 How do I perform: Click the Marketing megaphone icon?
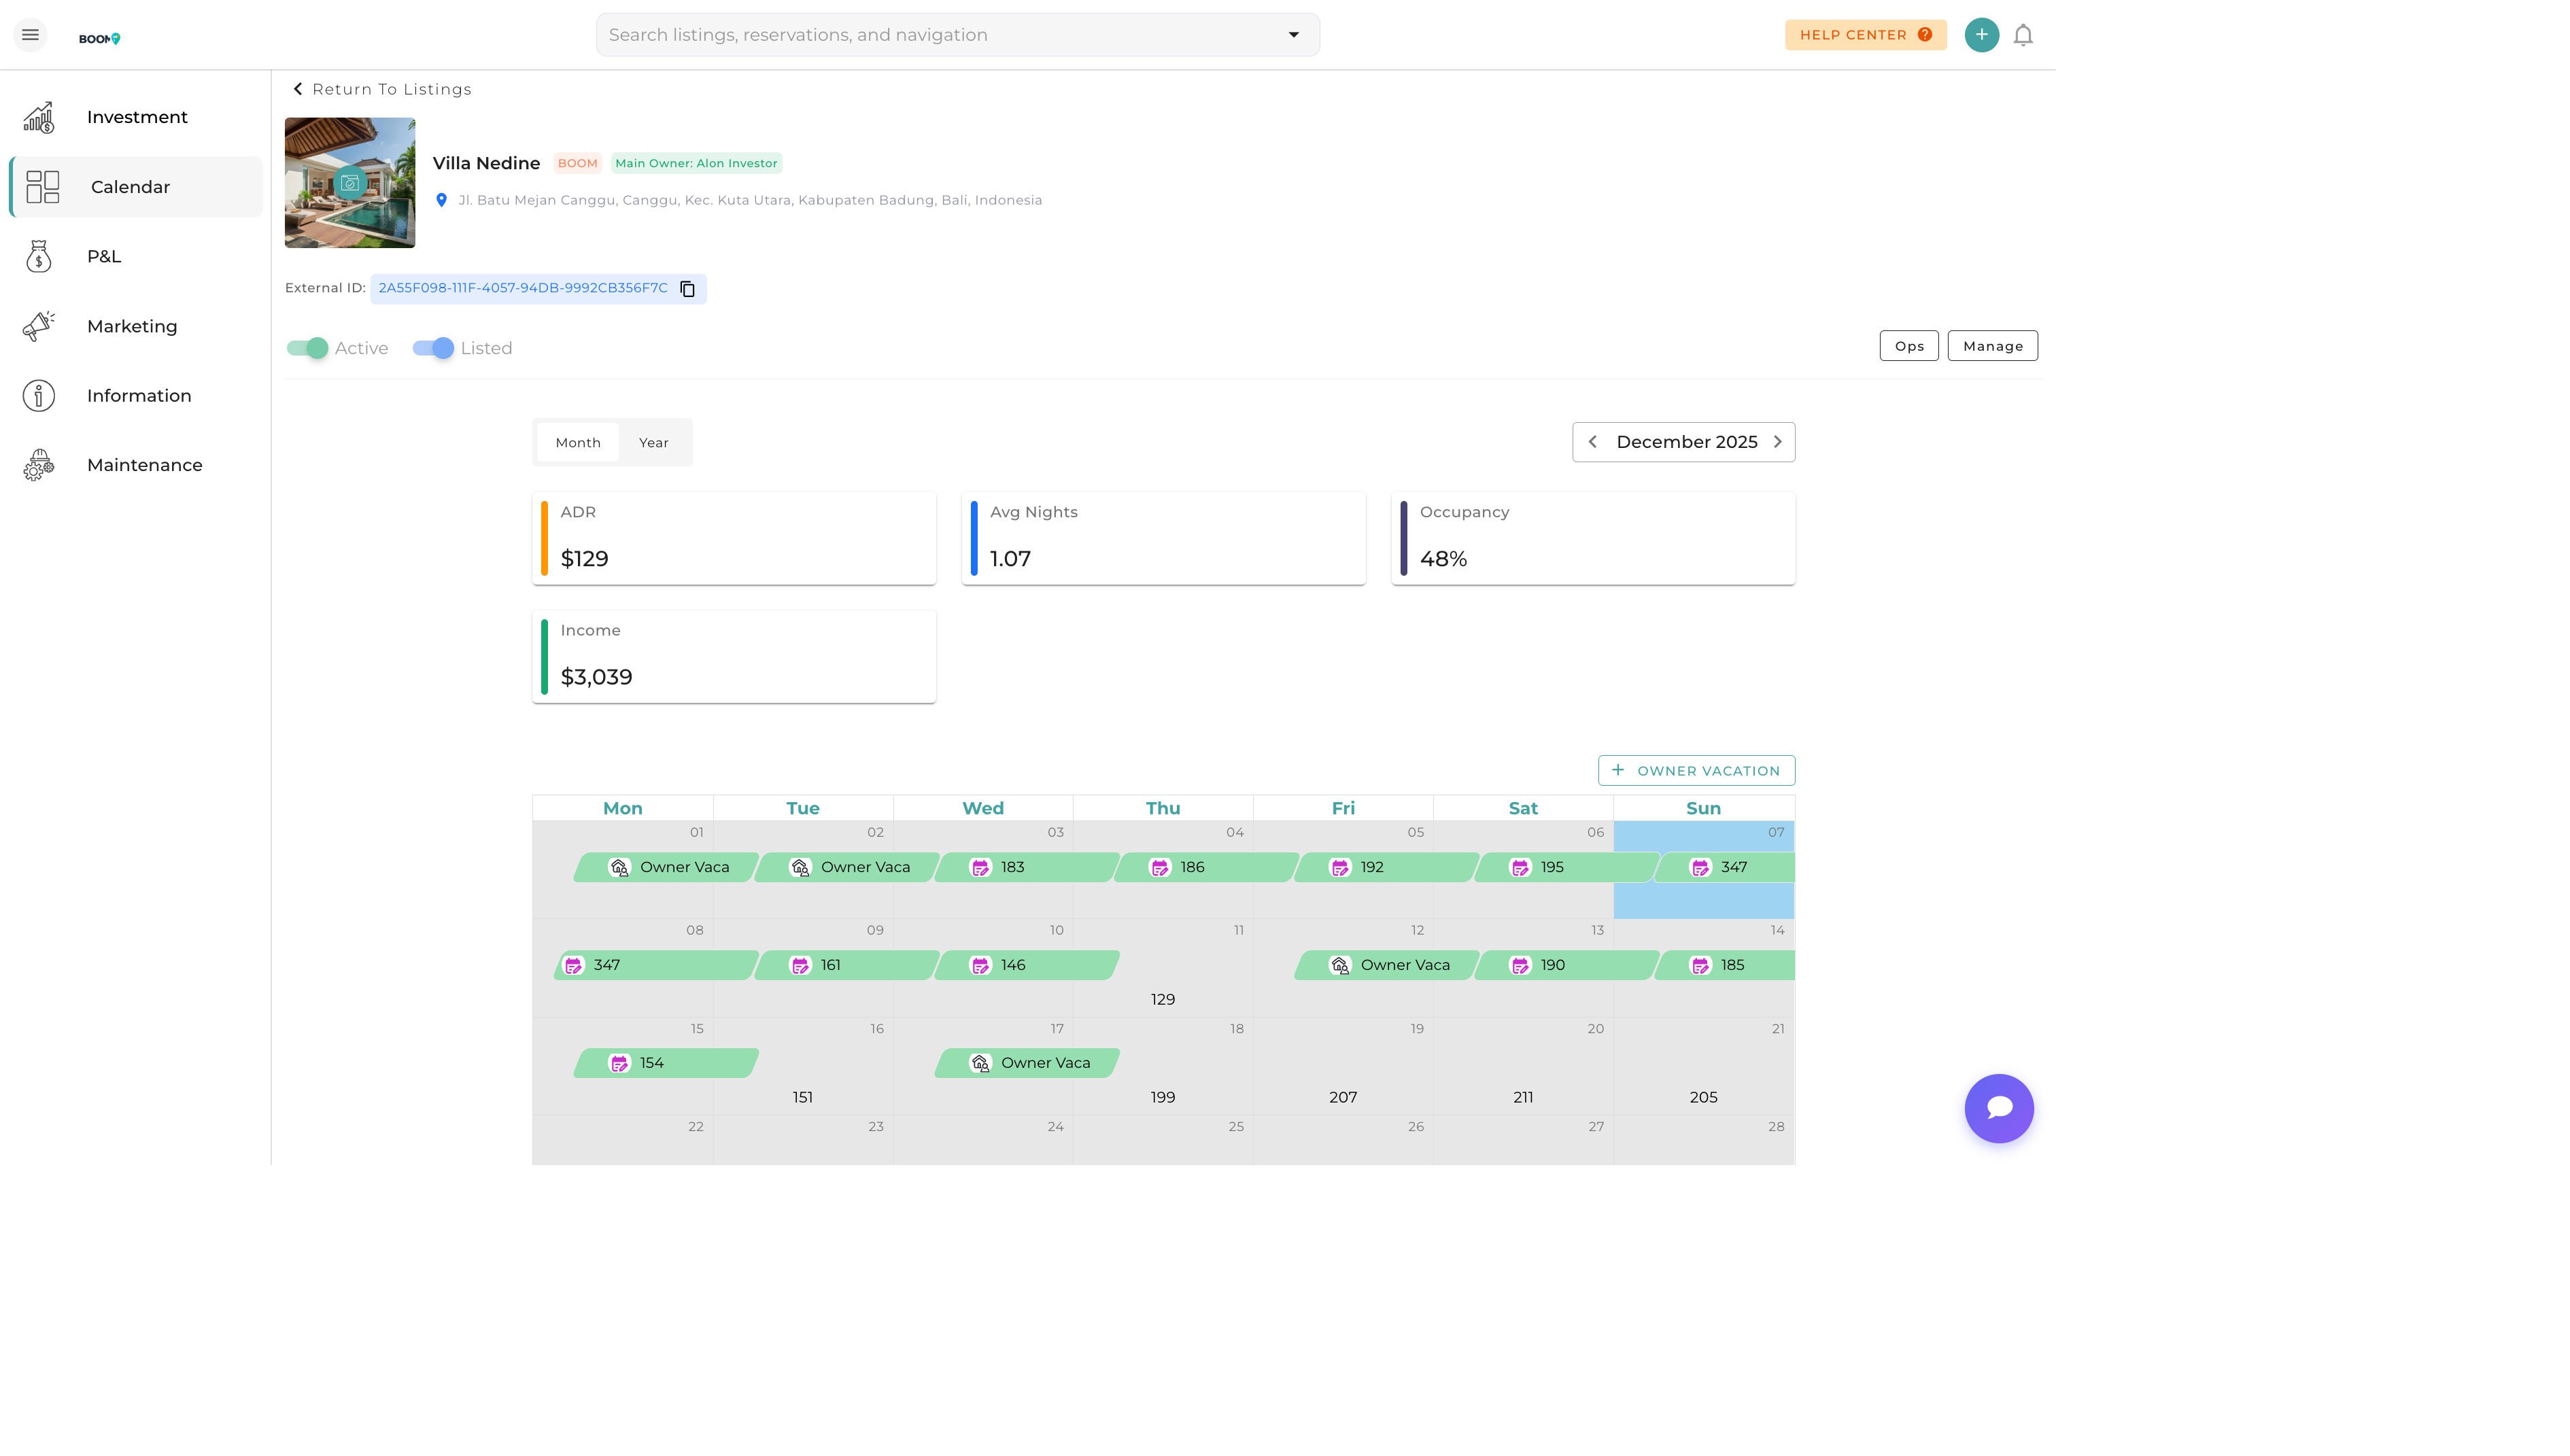tap(39, 326)
